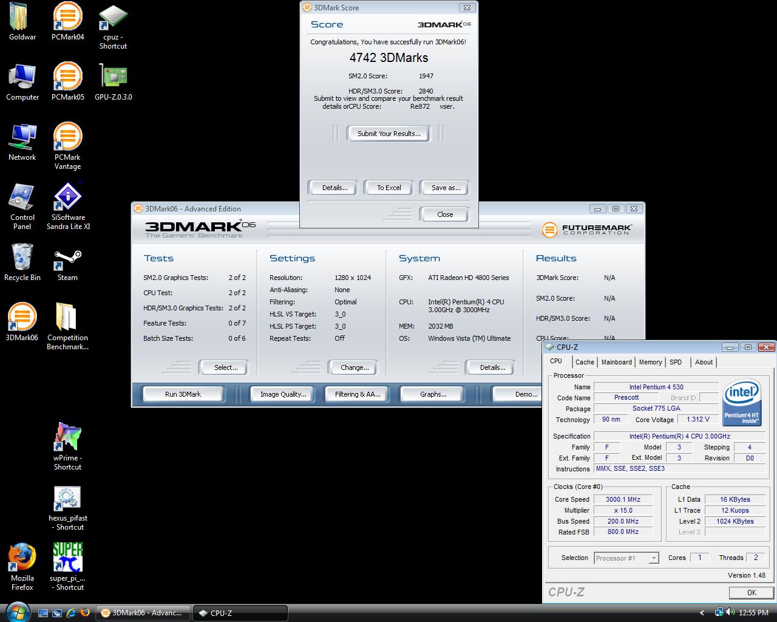Select the CPU tab in CPU-Z
Image resolution: width=777 pixels, height=622 pixels.
click(x=556, y=361)
